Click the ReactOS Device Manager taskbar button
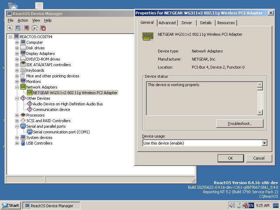 (x=51, y=206)
